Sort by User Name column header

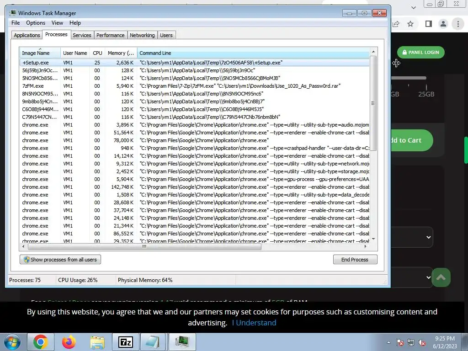[x=75, y=53]
